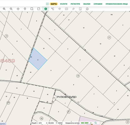Open ПРАВОСПОСОБНИ ЛИЦА page
This screenshot has width=130, height=125.
pyautogui.click(x=117, y=4)
